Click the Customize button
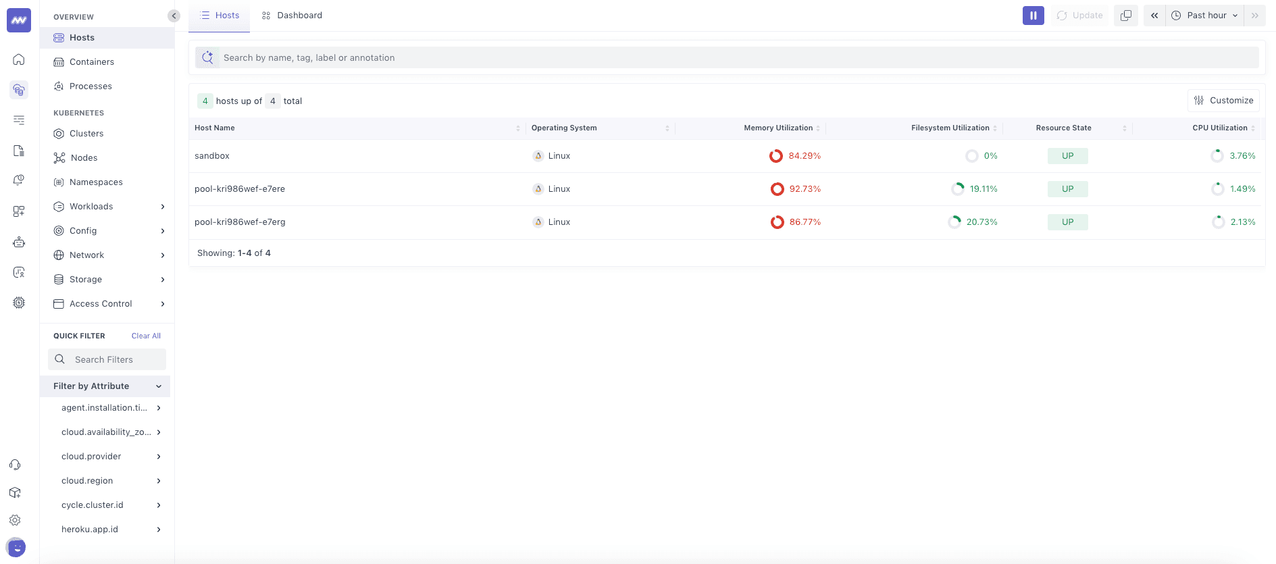 [1223, 101]
